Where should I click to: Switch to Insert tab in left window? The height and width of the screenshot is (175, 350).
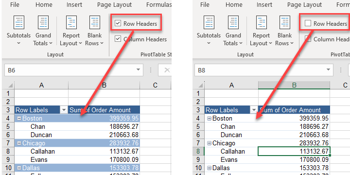tap(74, 4)
